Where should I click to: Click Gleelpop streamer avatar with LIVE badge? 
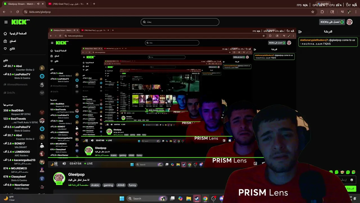coord(59,178)
